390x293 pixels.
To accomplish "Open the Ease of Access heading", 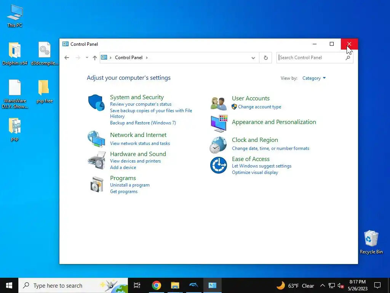I will pyautogui.click(x=251, y=159).
